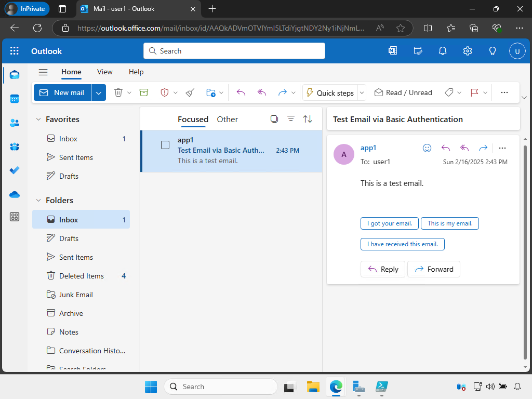Click the Outlook mail search box
Image resolution: width=532 pixels, height=399 pixels.
(x=234, y=51)
